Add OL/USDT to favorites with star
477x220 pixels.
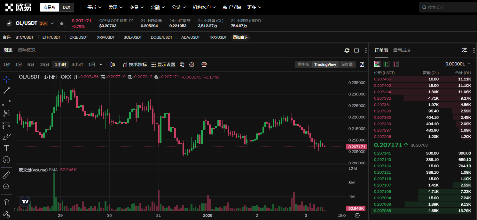[x=62, y=23]
